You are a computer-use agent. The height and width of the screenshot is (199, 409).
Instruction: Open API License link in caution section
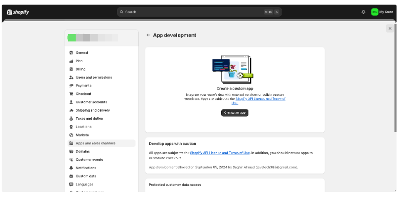point(220,153)
